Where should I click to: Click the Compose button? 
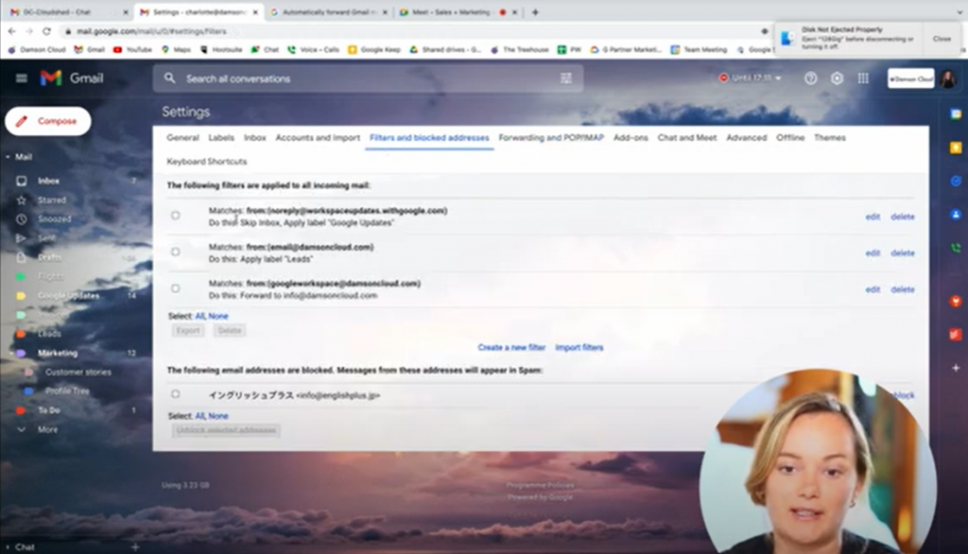pos(48,121)
